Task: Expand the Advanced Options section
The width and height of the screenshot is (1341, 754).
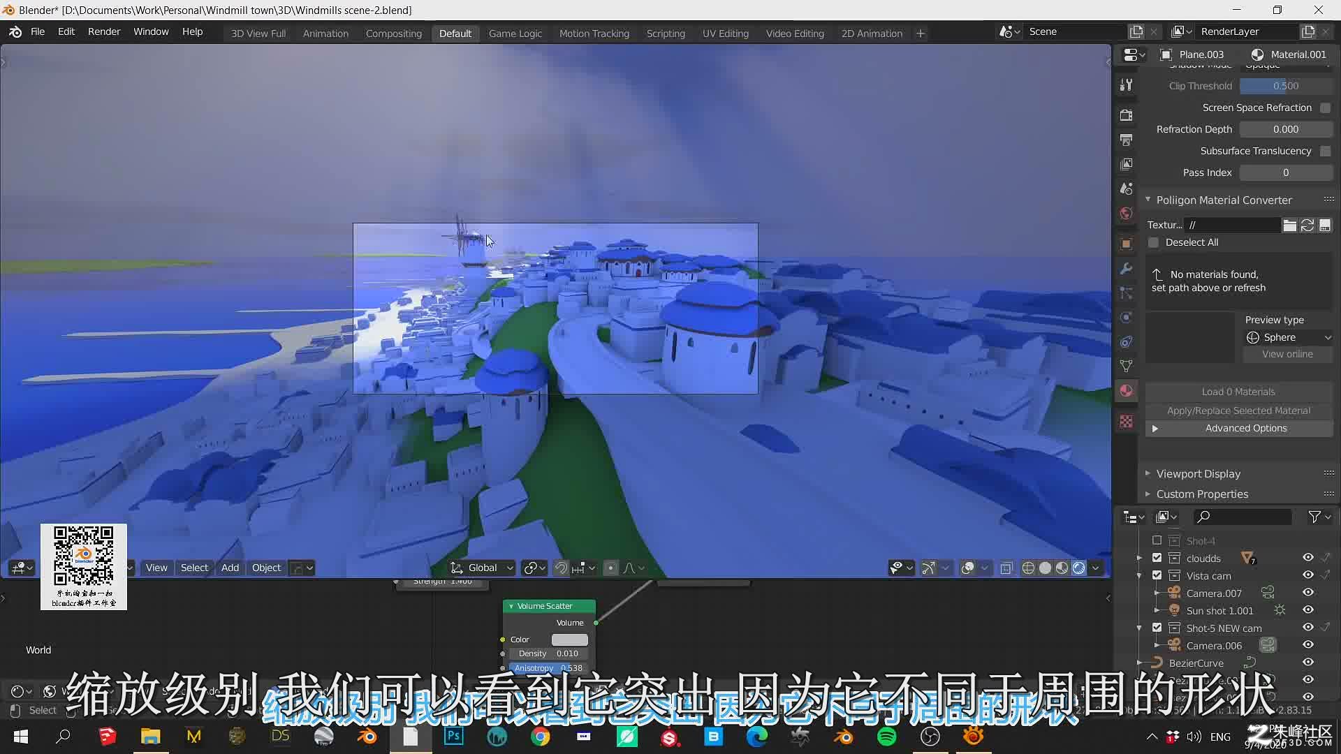Action: (x=1239, y=428)
